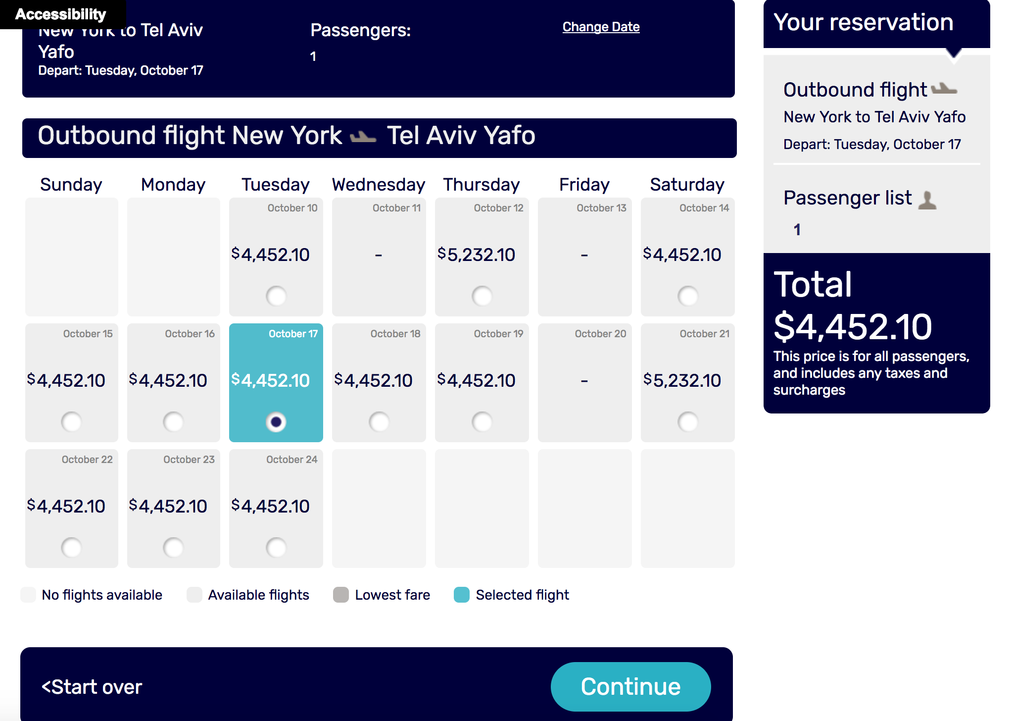Click the Lowest fare legend color swatch

340,595
